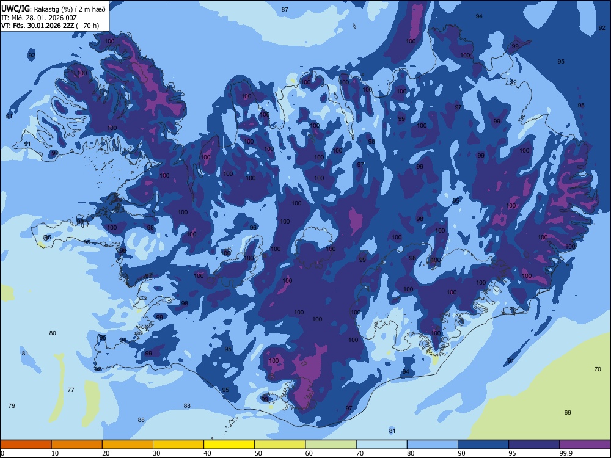Image resolution: width=611 pixels, height=458 pixels.
Task: Click the "79" value in the southwest sea
Action: click(12, 406)
